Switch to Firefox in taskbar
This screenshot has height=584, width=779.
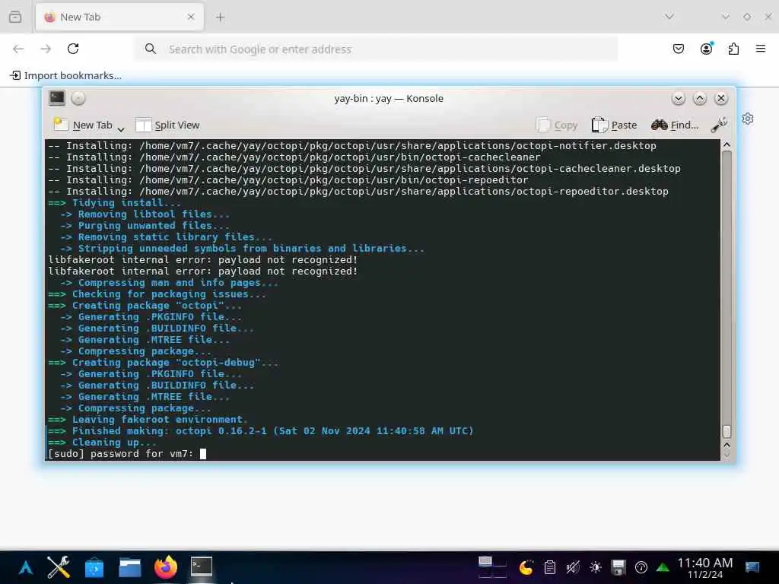click(x=165, y=567)
